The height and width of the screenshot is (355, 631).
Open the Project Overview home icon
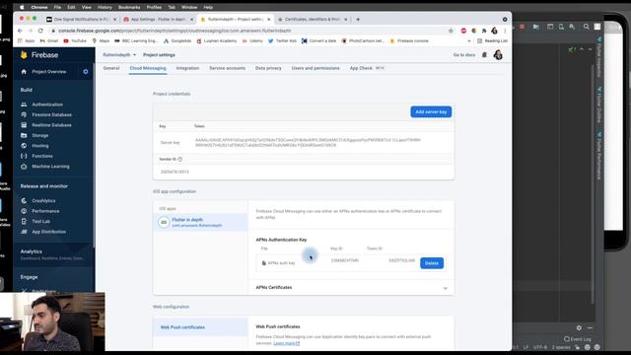pyautogui.click(x=24, y=72)
